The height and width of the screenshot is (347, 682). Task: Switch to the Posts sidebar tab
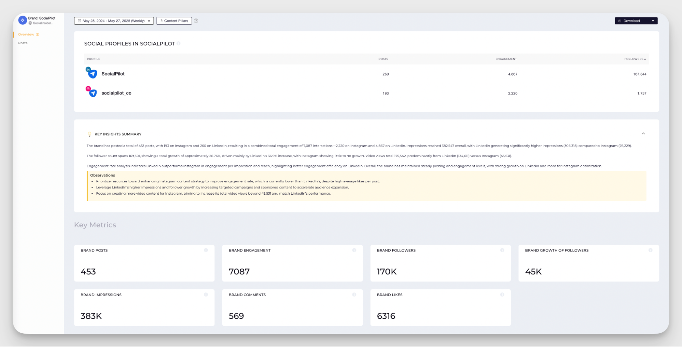click(23, 43)
